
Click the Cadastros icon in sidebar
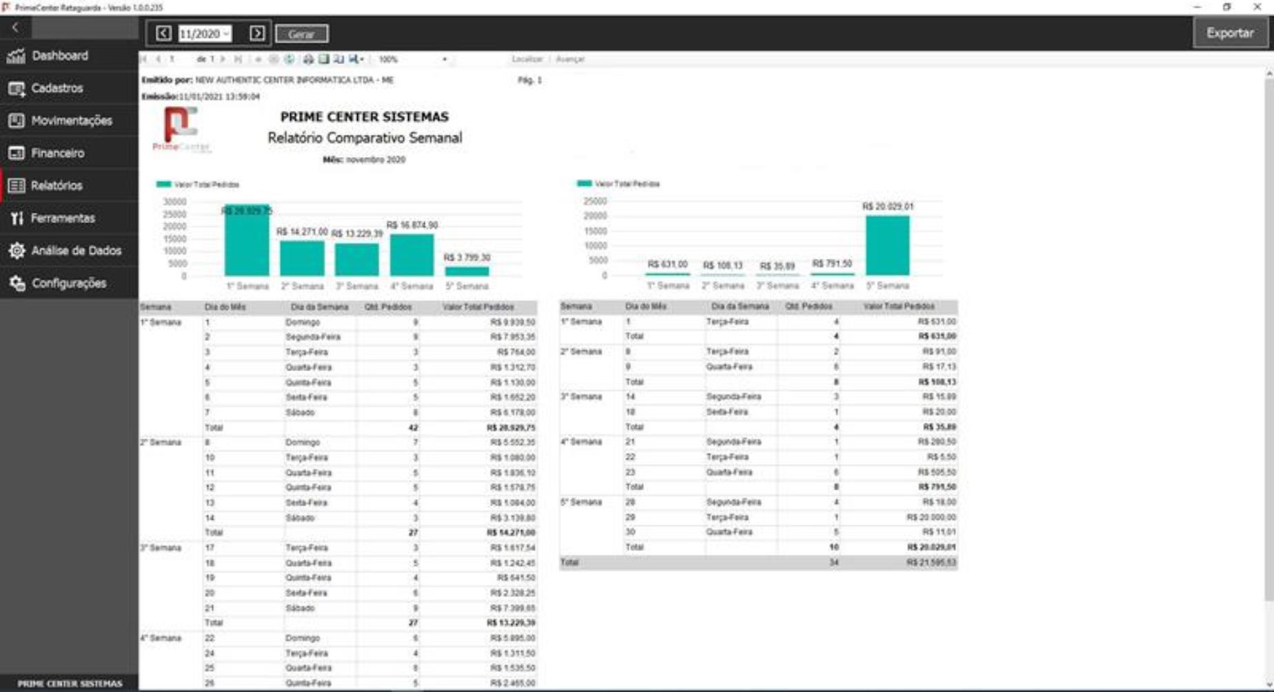point(17,88)
